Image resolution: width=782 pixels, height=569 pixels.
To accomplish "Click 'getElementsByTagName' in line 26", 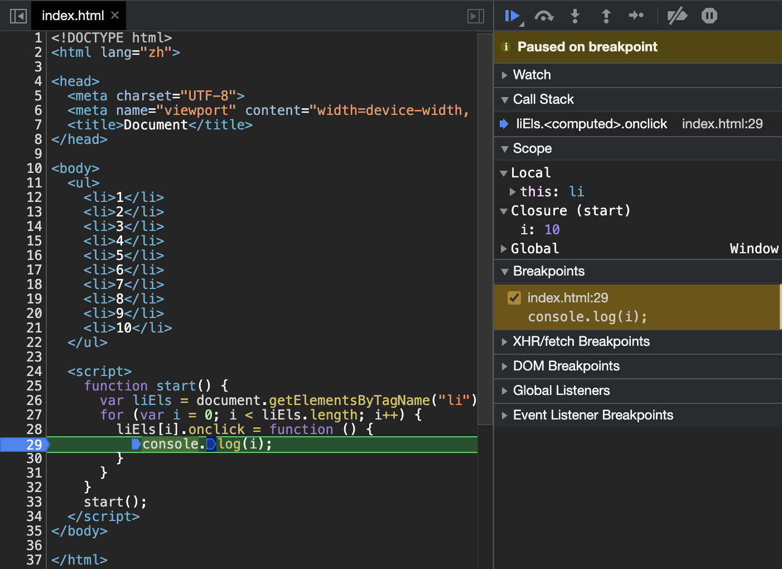I will (x=349, y=401).
